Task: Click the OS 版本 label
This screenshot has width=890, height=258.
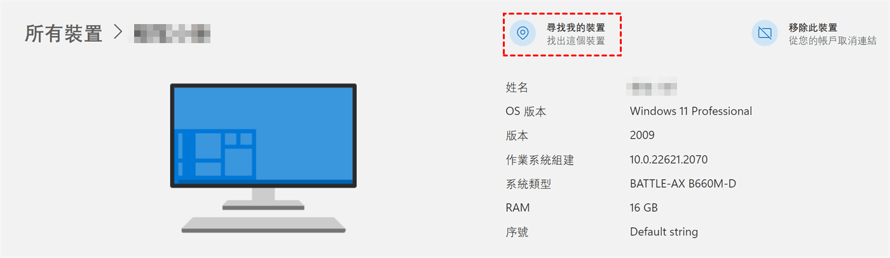Action: [x=526, y=112]
